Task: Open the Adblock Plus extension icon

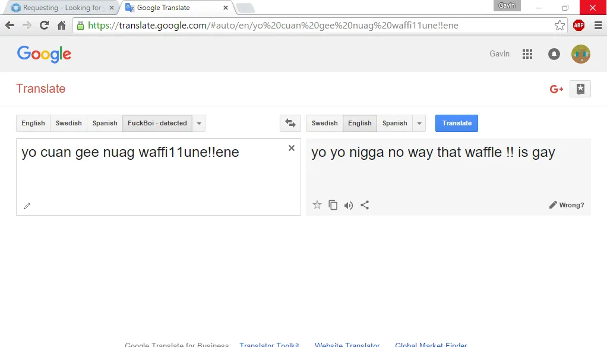Action: [x=578, y=26]
